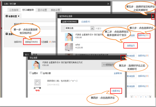Viewport: 156px width, 107px height.
Task: Collapse the 标题设置 section minus icon
Action: (7, 16)
